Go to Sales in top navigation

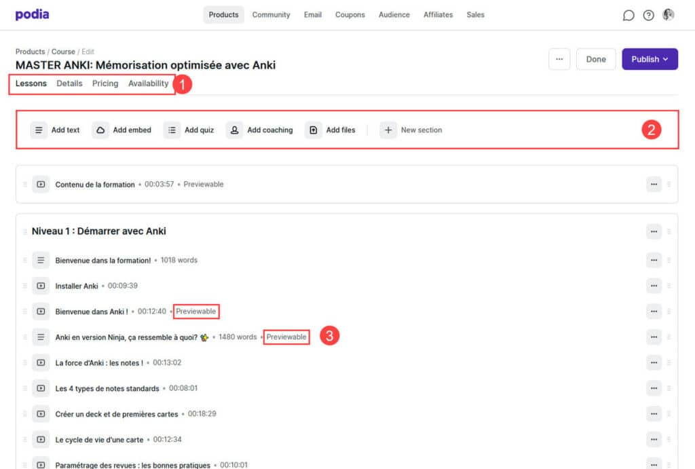(475, 15)
